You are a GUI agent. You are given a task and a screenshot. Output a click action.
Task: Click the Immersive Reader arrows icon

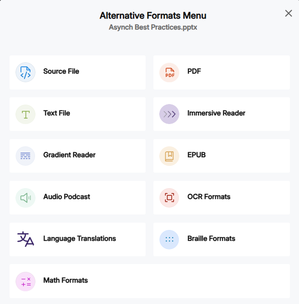(x=169, y=114)
